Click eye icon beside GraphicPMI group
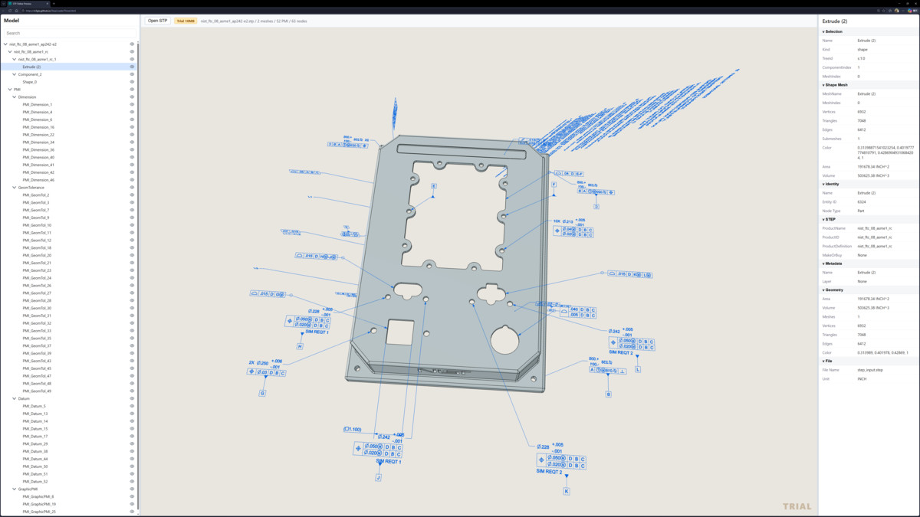The width and height of the screenshot is (920, 517). pyautogui.click(x=132, y=489)
